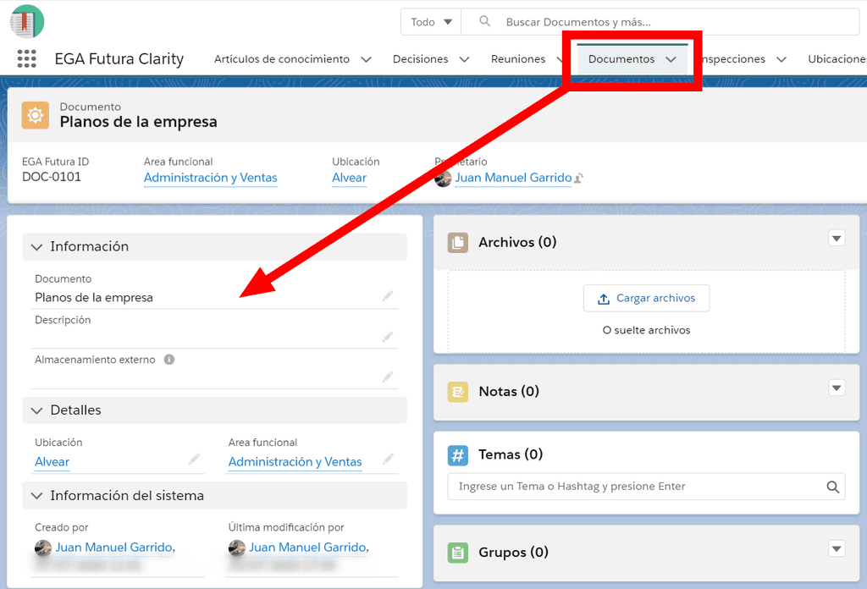
Task: Open the App Launcher grid icon
Action: (x=26, y=58)
